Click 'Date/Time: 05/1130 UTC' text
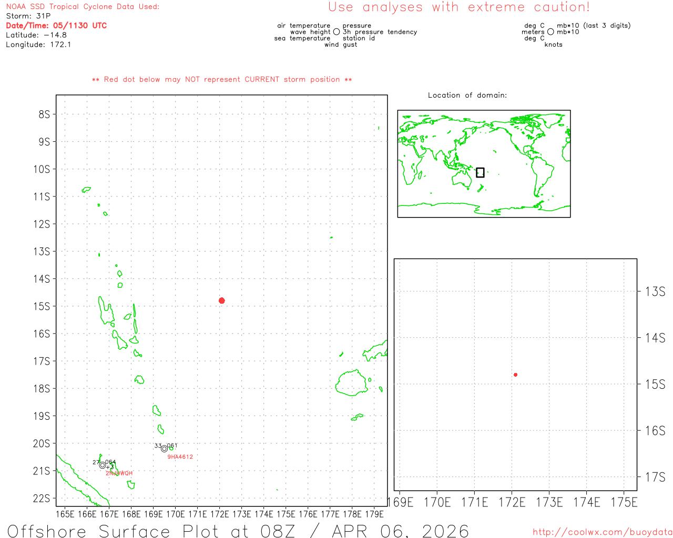Viewport: 673px width, 538px height. [56, 26]
